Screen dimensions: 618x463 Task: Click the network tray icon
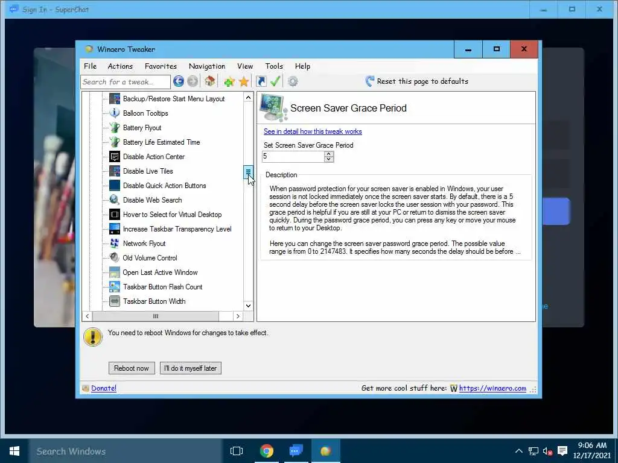click(534, 451)
